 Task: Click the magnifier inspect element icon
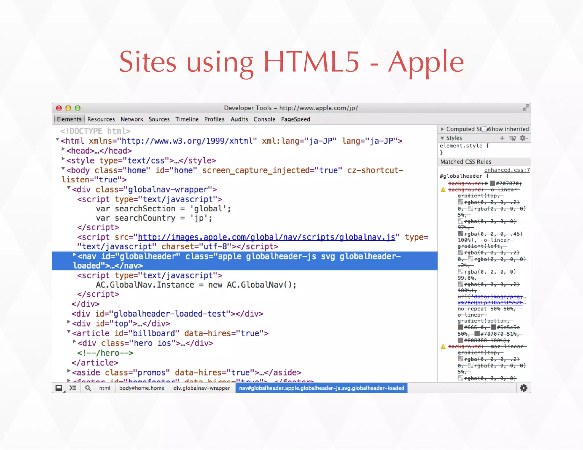[x=88, y=388]
